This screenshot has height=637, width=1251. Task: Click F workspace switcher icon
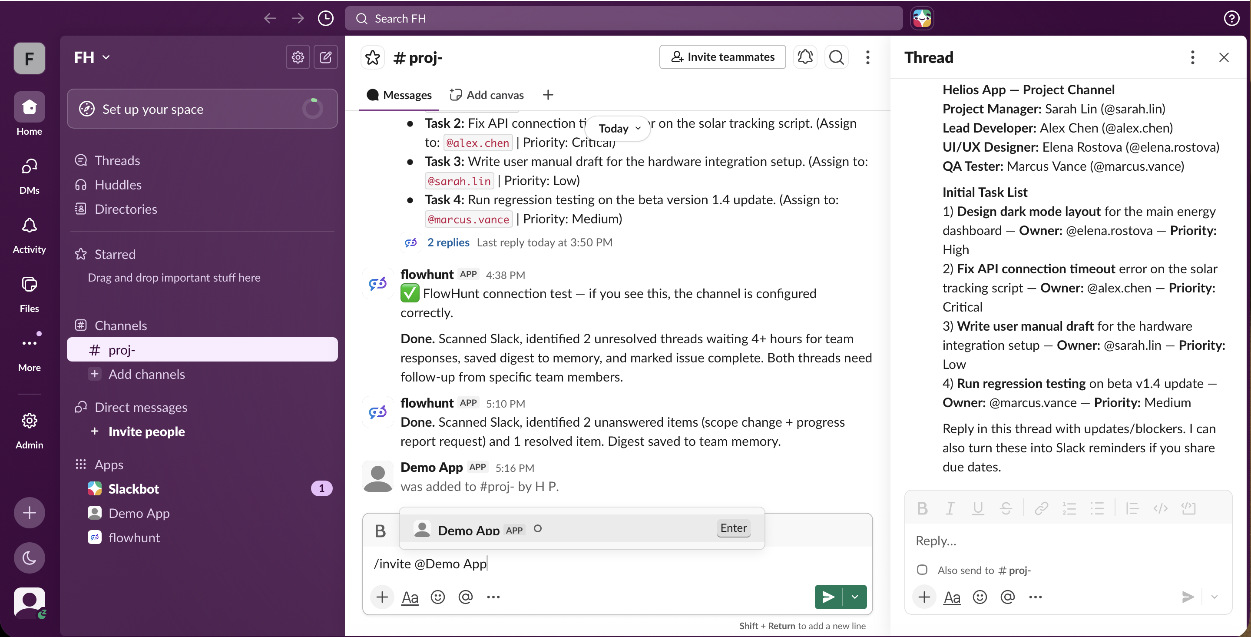pos(29,58)
